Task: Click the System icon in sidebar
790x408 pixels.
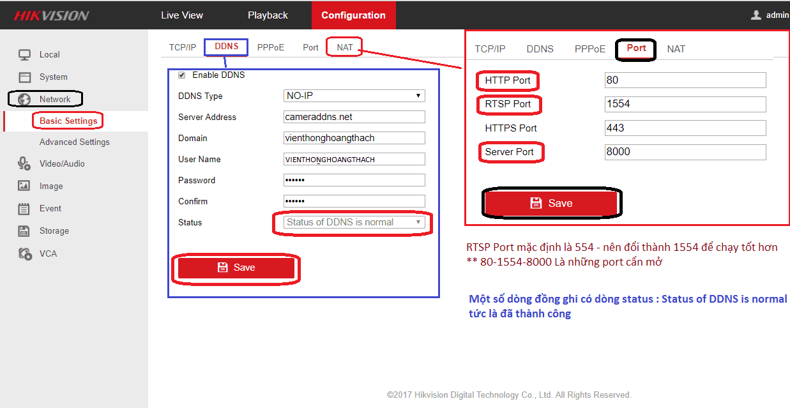Action: coord(24,77)
